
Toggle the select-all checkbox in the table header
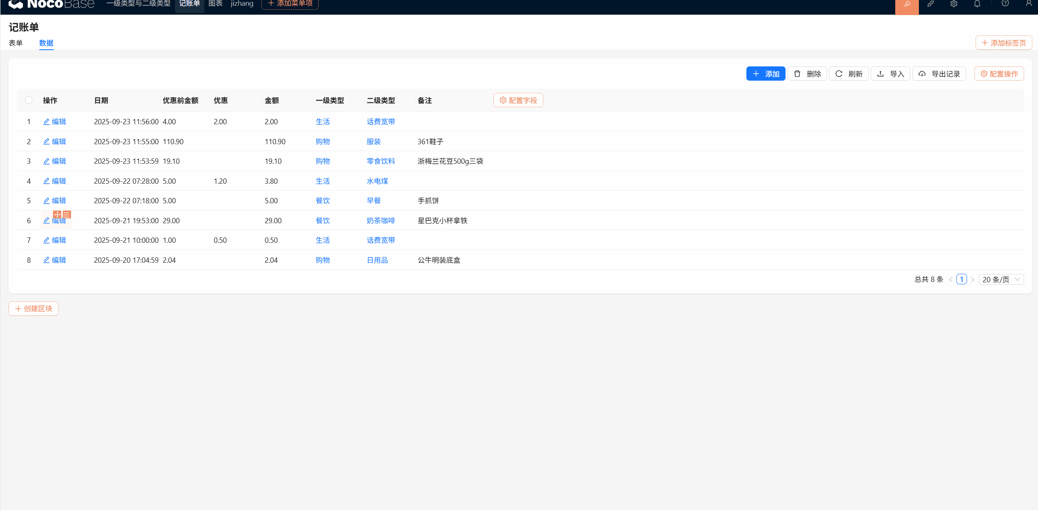point(29,100)
